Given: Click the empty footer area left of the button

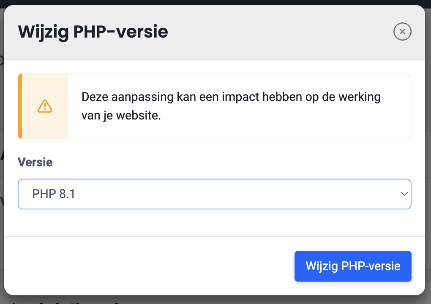Looking at the screenshot, I should coord(148,266).
